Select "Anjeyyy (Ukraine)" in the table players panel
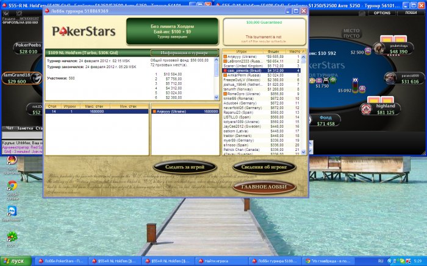The height and width of the screenshot is (266, 427). [x=185, y=111]
